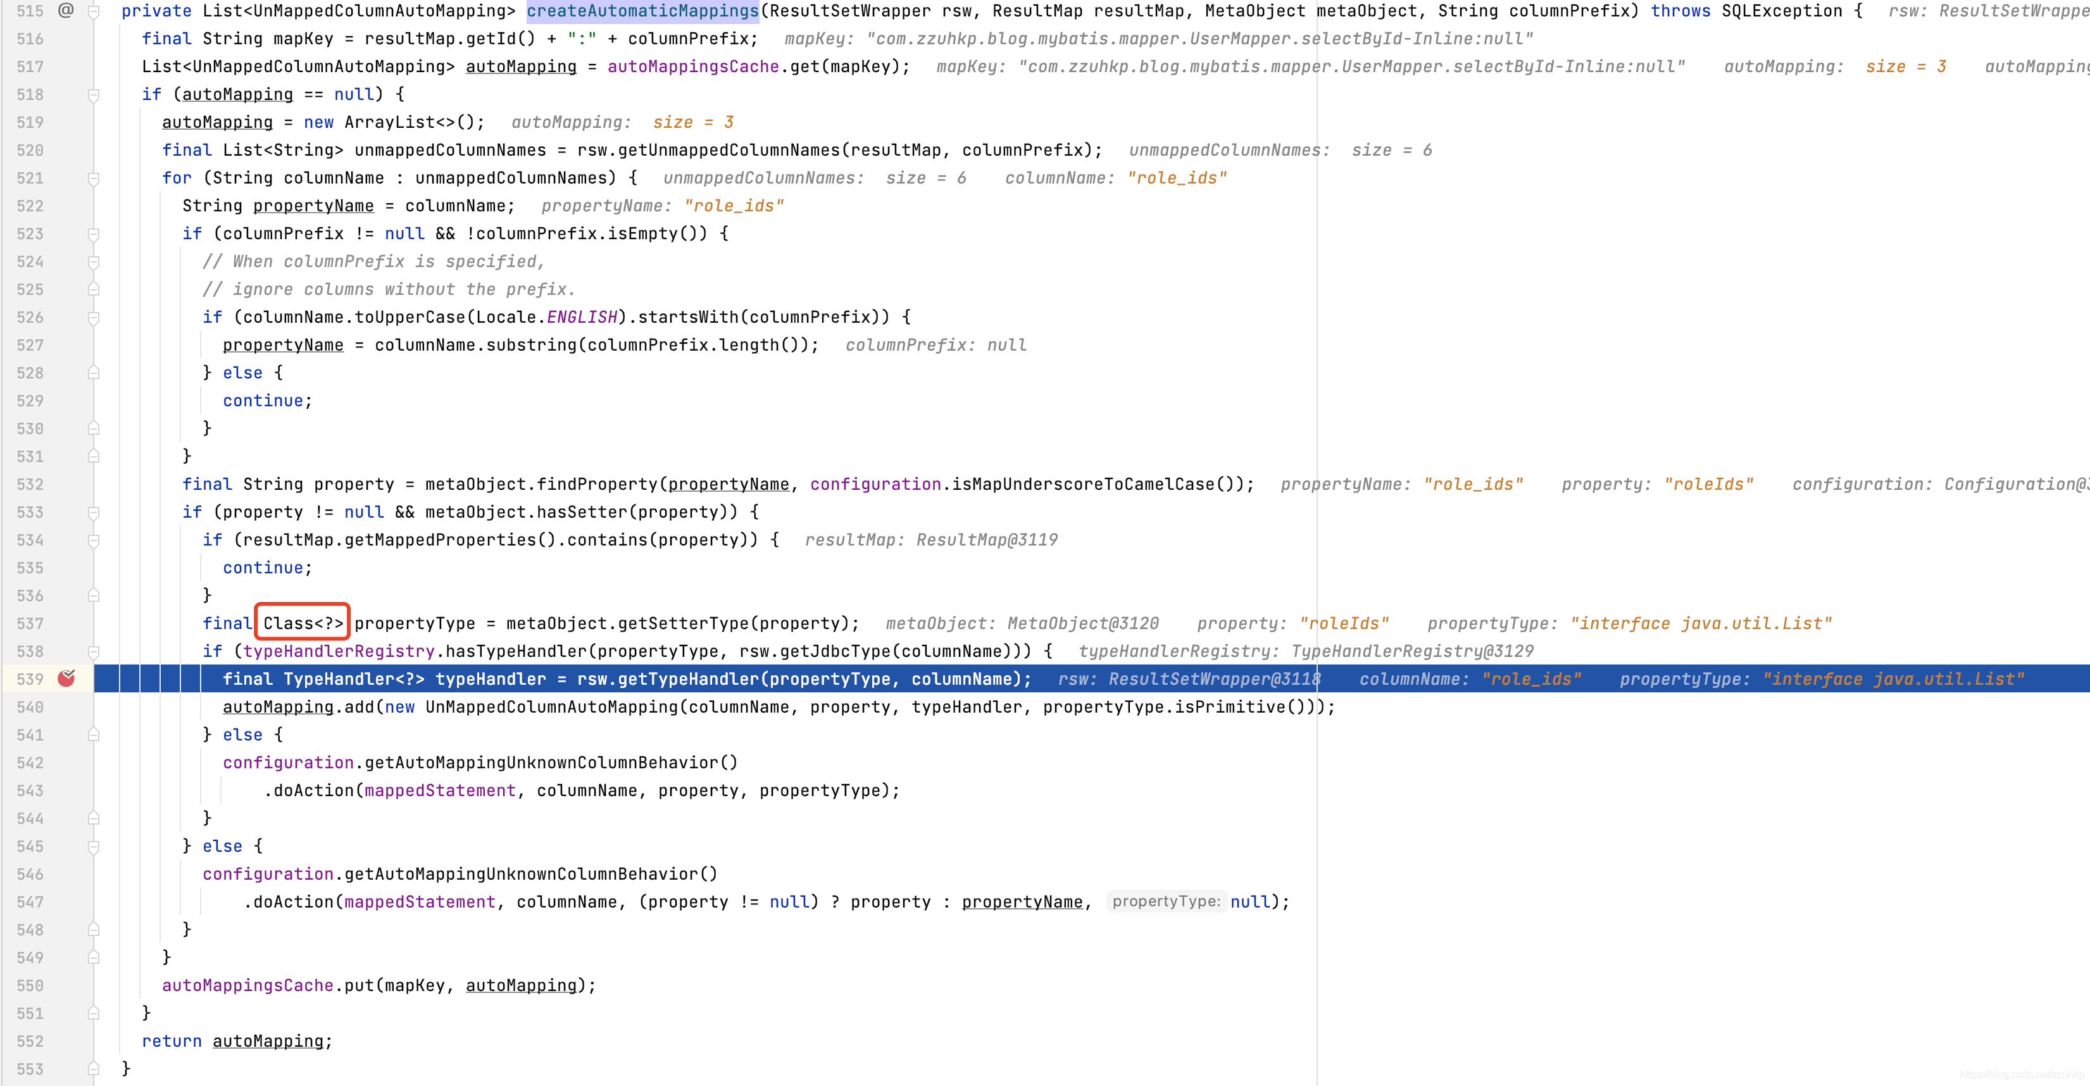Click line number 552 beside return statement
The height and width of the screenshot is (1086, 2090).
pyautogui.click(x=30, y=1042)
